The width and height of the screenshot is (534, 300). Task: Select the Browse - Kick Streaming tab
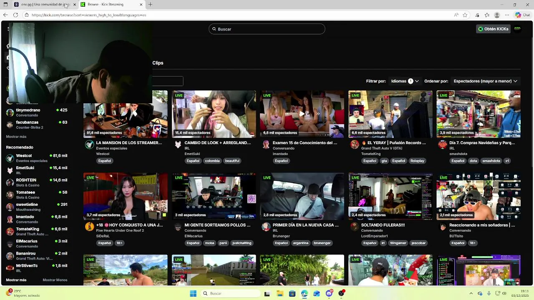coord(112,5)
